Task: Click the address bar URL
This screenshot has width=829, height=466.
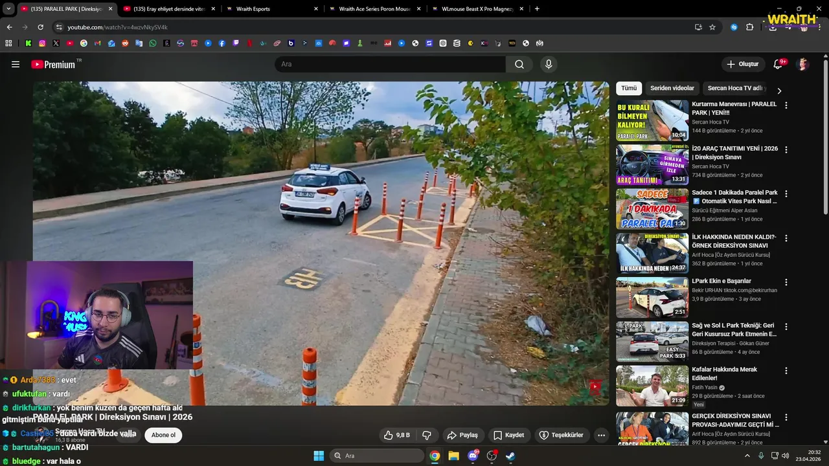Action: click(x=117, y=27)
